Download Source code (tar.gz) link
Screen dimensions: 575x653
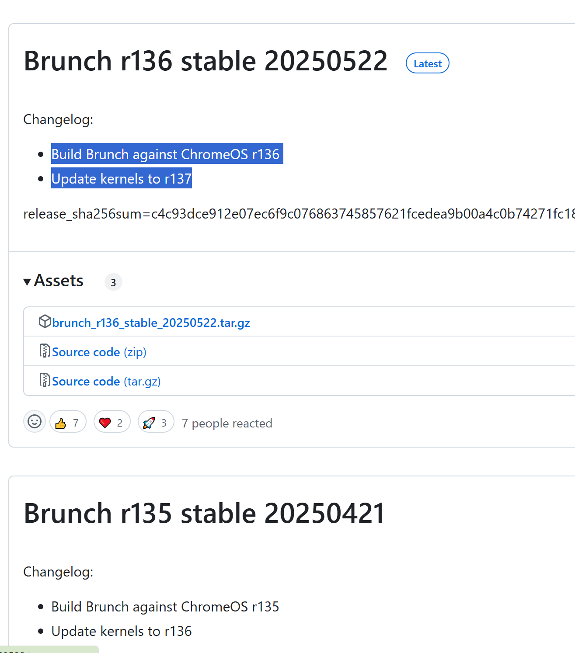coord(106,381)
